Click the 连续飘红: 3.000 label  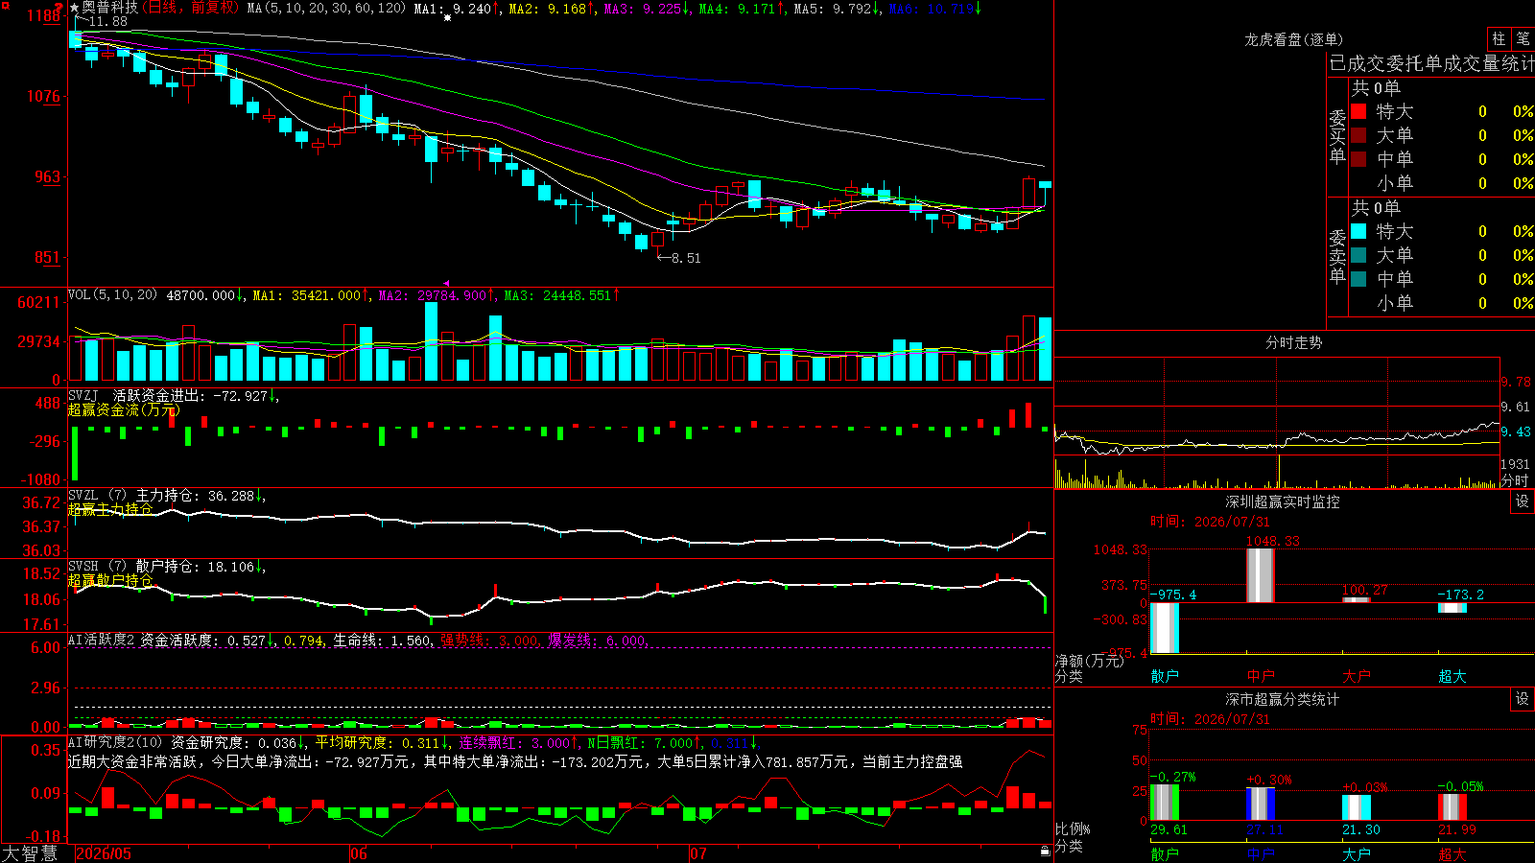(518, 743)
